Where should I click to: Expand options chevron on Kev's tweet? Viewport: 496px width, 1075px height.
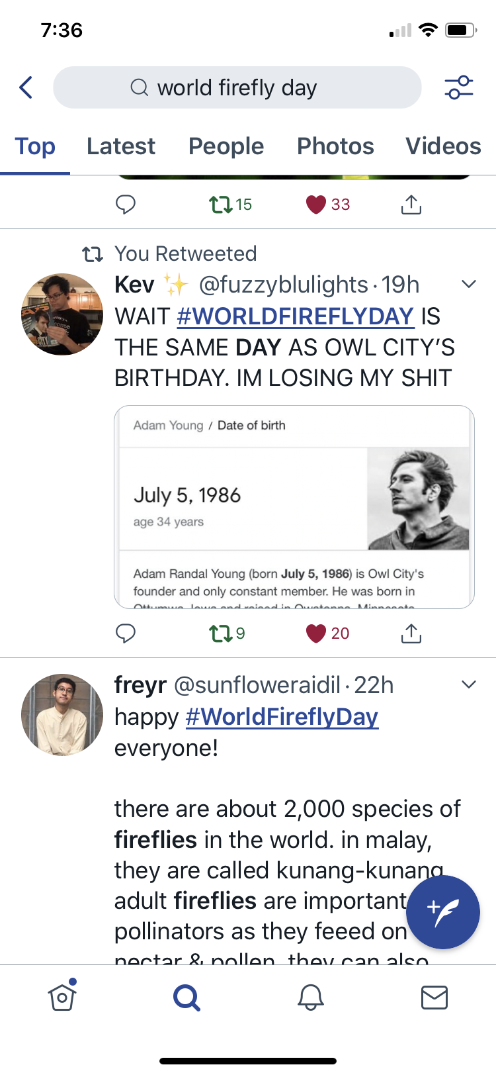tap(468, 285)
